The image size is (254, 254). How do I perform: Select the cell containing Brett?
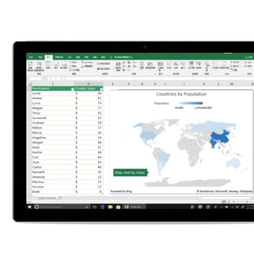pyautogui.click(x=53, y=192)
